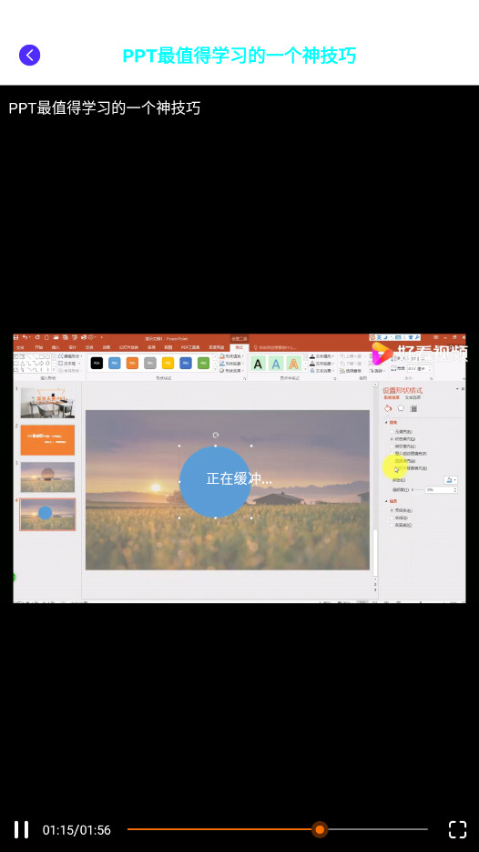Collapse the 填充 fill section triangle

click(386, 422)
